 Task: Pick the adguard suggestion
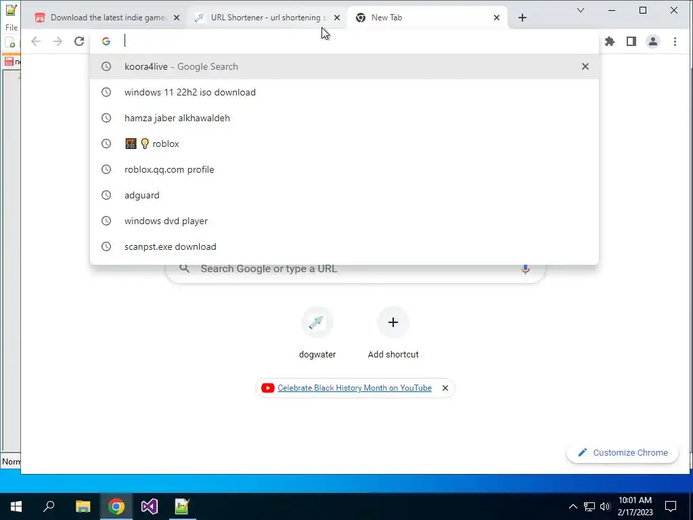tap(344, 195)
